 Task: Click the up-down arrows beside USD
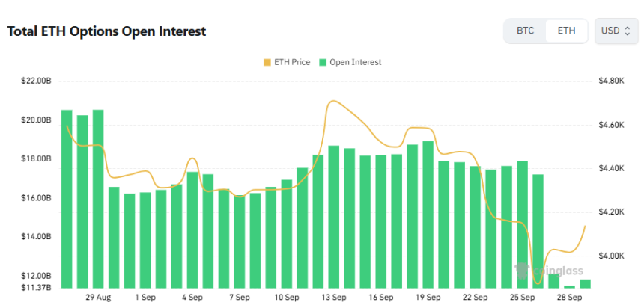pyautogui.click(x=628, y=31)
